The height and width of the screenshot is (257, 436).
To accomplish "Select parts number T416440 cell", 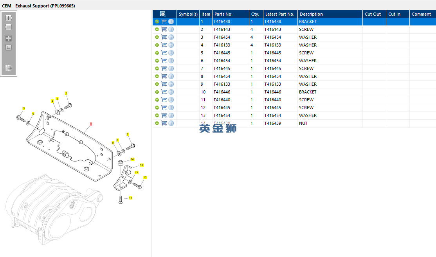I will pyautogui.click(x=222, y=100).
